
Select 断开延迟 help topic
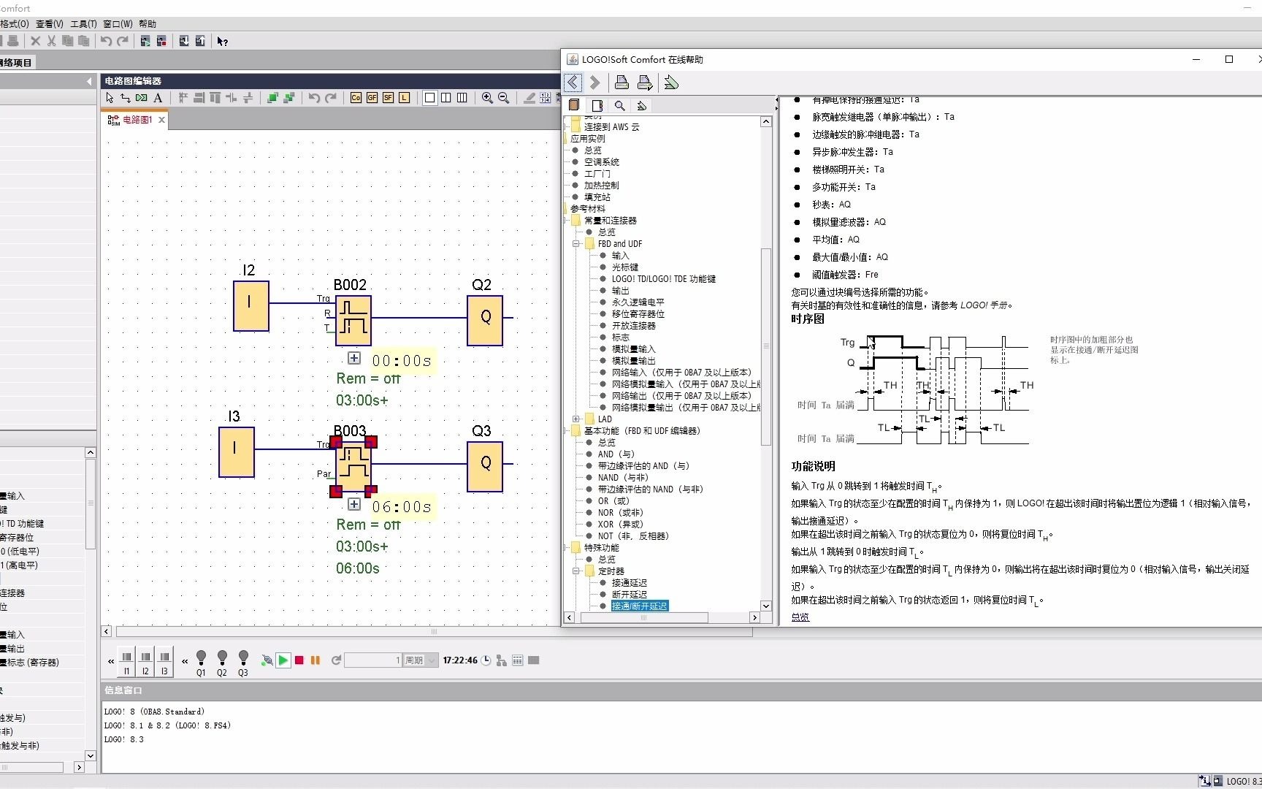630,595
